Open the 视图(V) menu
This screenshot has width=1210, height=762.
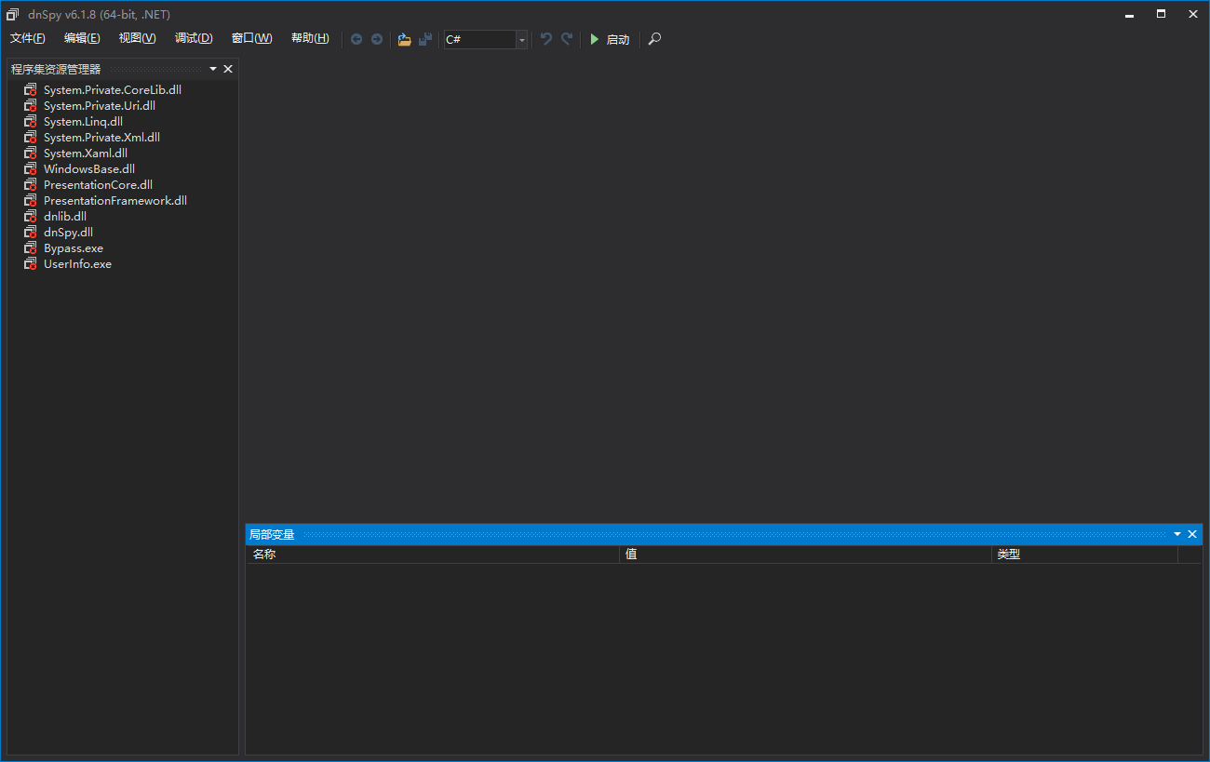click(138, 38)
